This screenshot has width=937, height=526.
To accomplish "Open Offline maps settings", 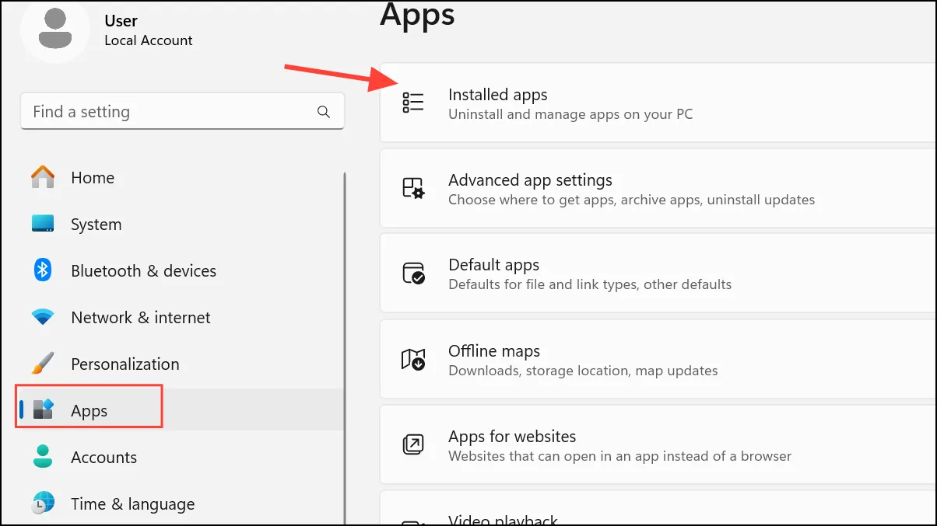I will 658,359.
